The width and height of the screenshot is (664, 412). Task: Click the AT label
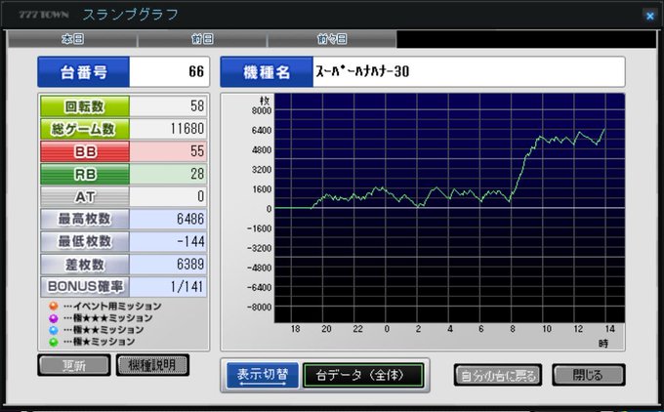click(85, 196)
